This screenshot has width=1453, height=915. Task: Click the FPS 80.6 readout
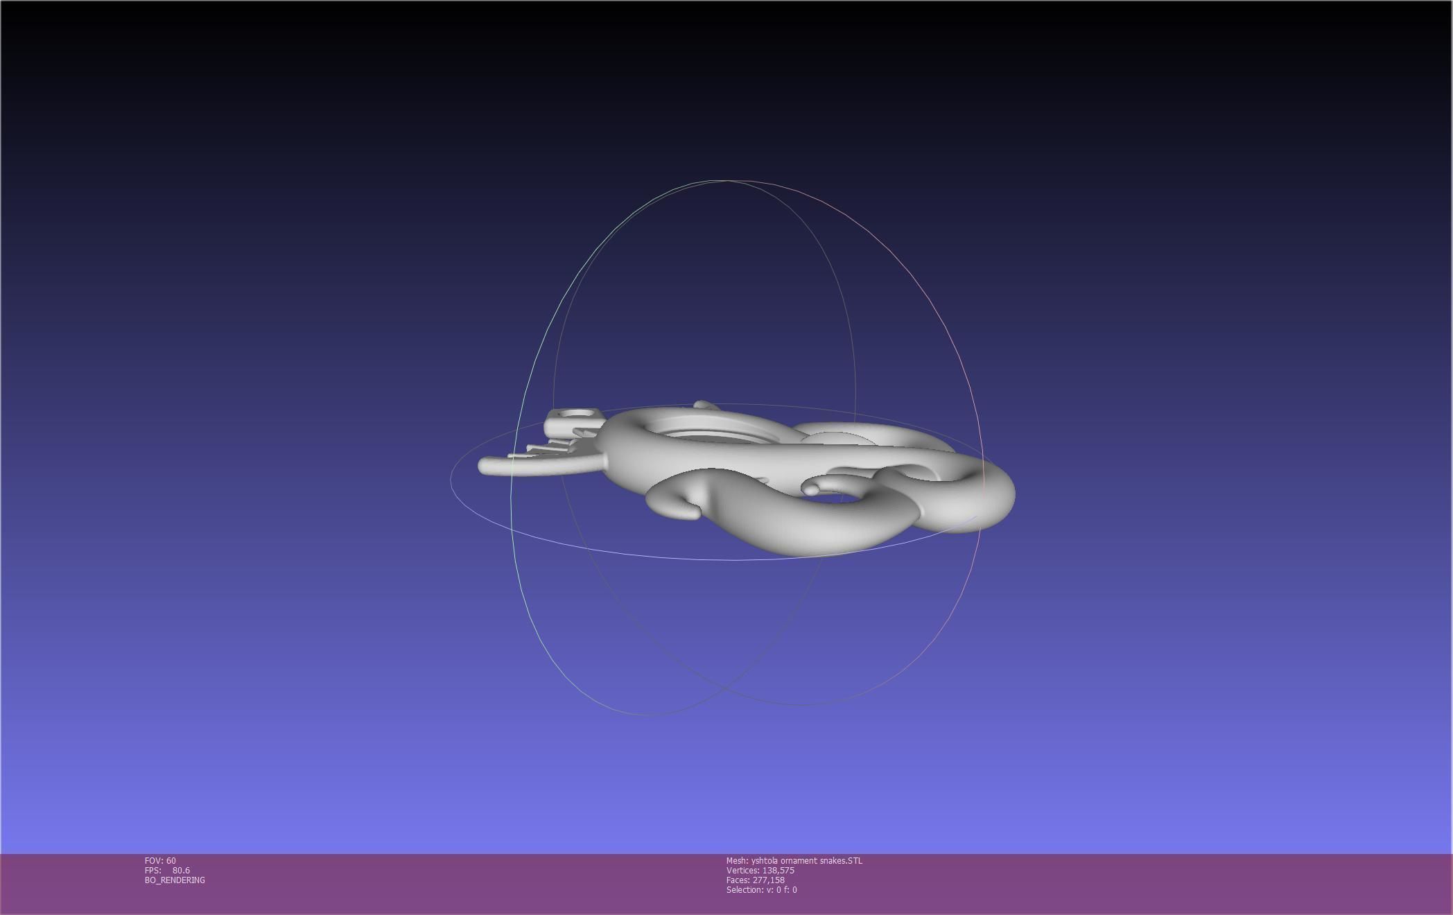tap(167, 870)
